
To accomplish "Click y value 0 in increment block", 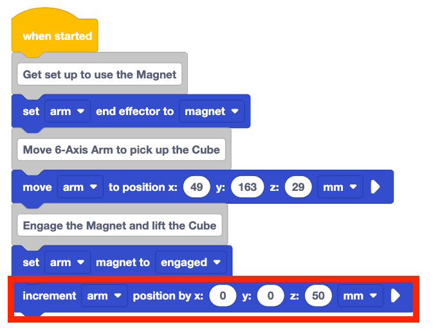I will pyautogui.click(x=271, y=296).
